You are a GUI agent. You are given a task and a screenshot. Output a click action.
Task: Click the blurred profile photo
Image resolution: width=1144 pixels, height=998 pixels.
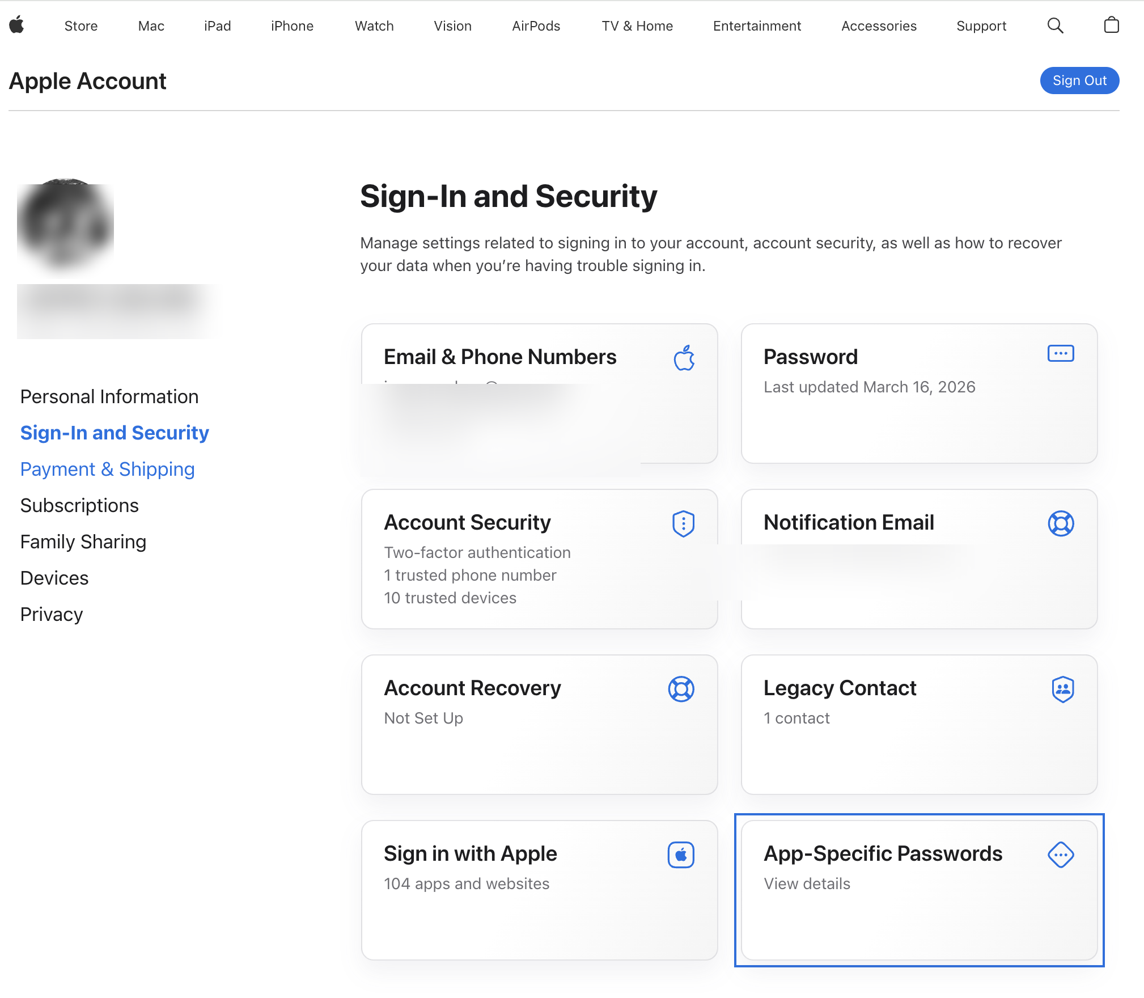tap(65, 225)
